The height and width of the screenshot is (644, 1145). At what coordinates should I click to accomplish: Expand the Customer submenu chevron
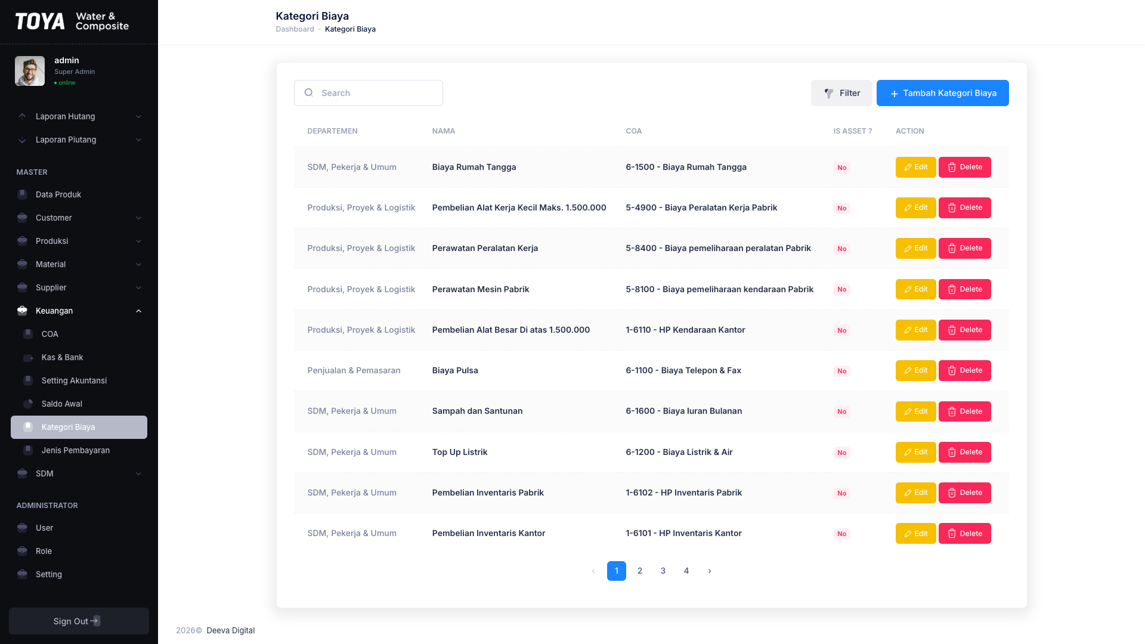pyautogui.click(x=138, y=218)
